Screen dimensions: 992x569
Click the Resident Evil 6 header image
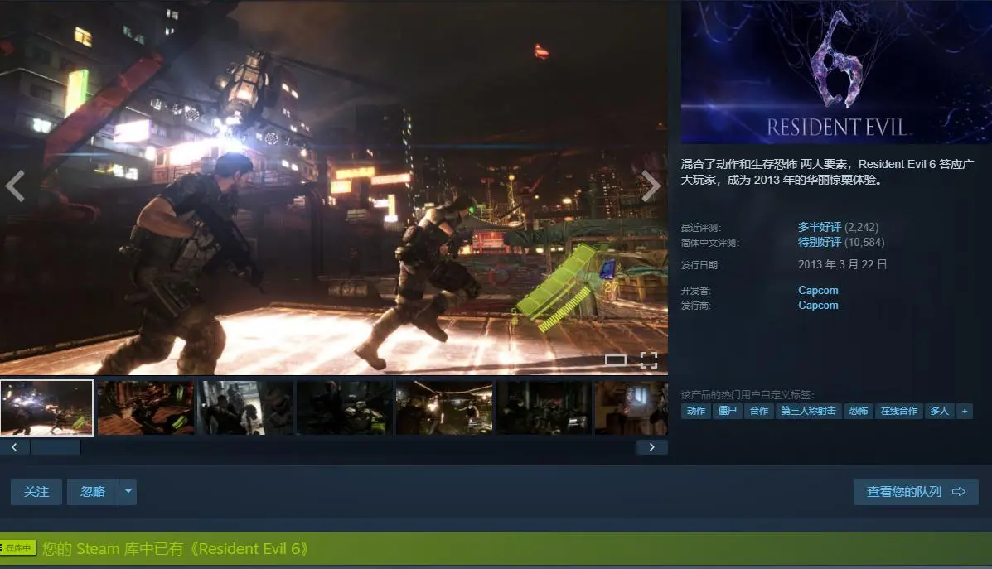835,72
